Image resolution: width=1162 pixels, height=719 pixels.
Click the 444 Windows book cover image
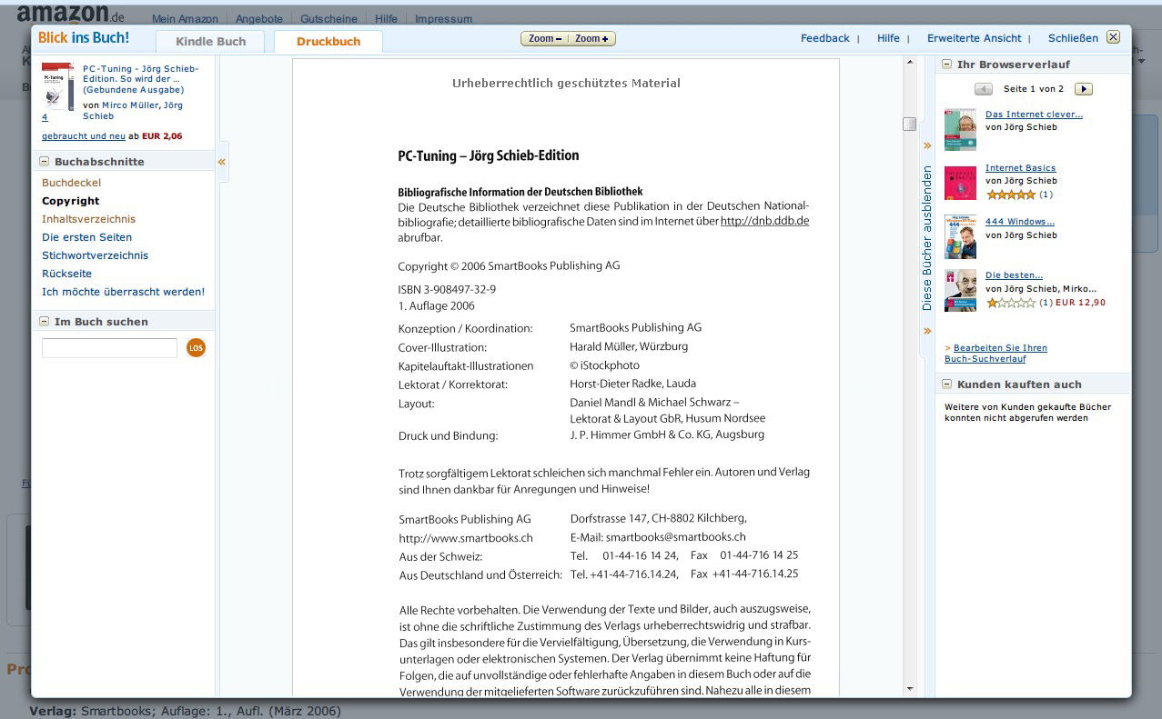[960, 236]
